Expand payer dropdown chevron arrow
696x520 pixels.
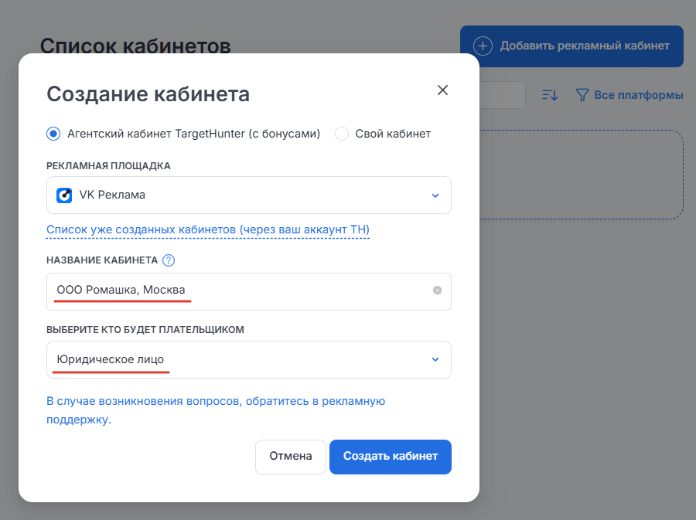point(435,359)
